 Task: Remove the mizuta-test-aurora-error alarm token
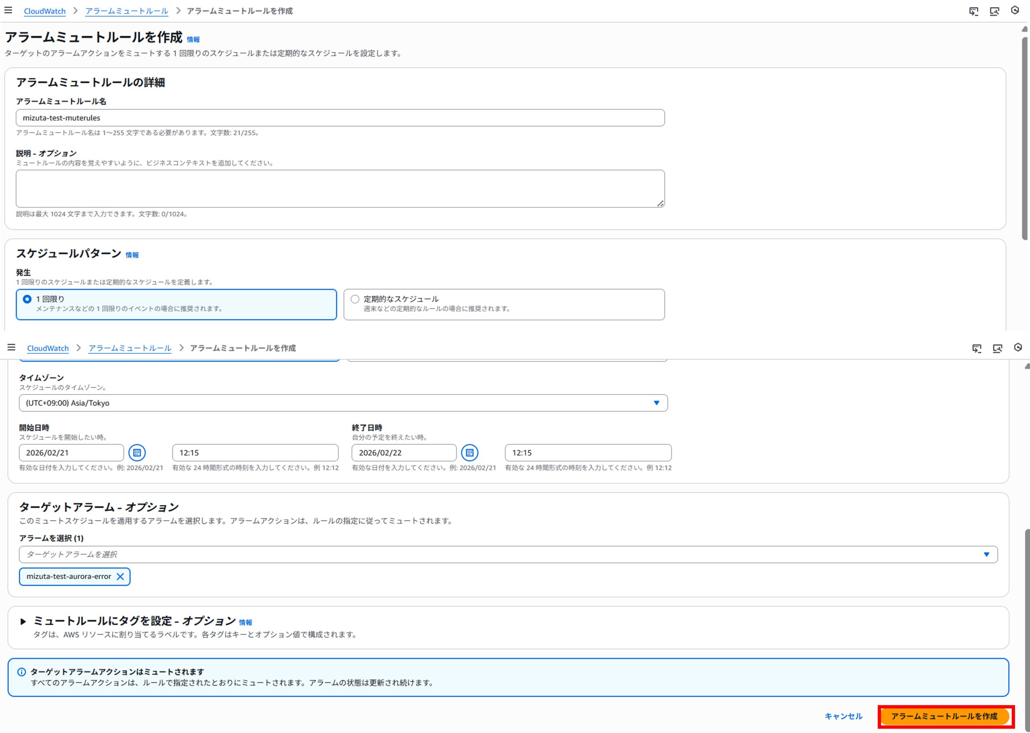[x=120, y=576]
